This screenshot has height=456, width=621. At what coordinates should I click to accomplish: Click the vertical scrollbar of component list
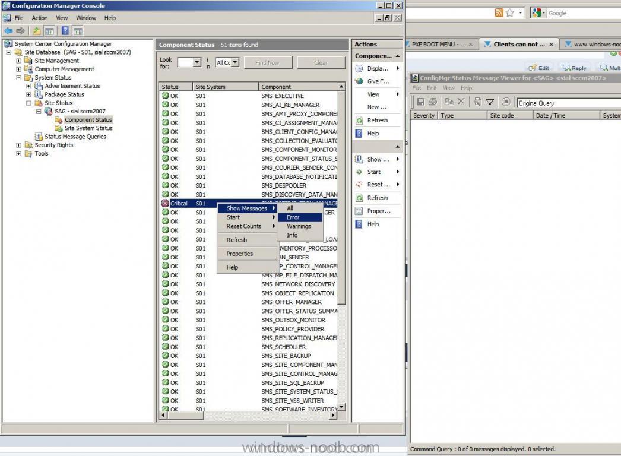pos(341,198)
